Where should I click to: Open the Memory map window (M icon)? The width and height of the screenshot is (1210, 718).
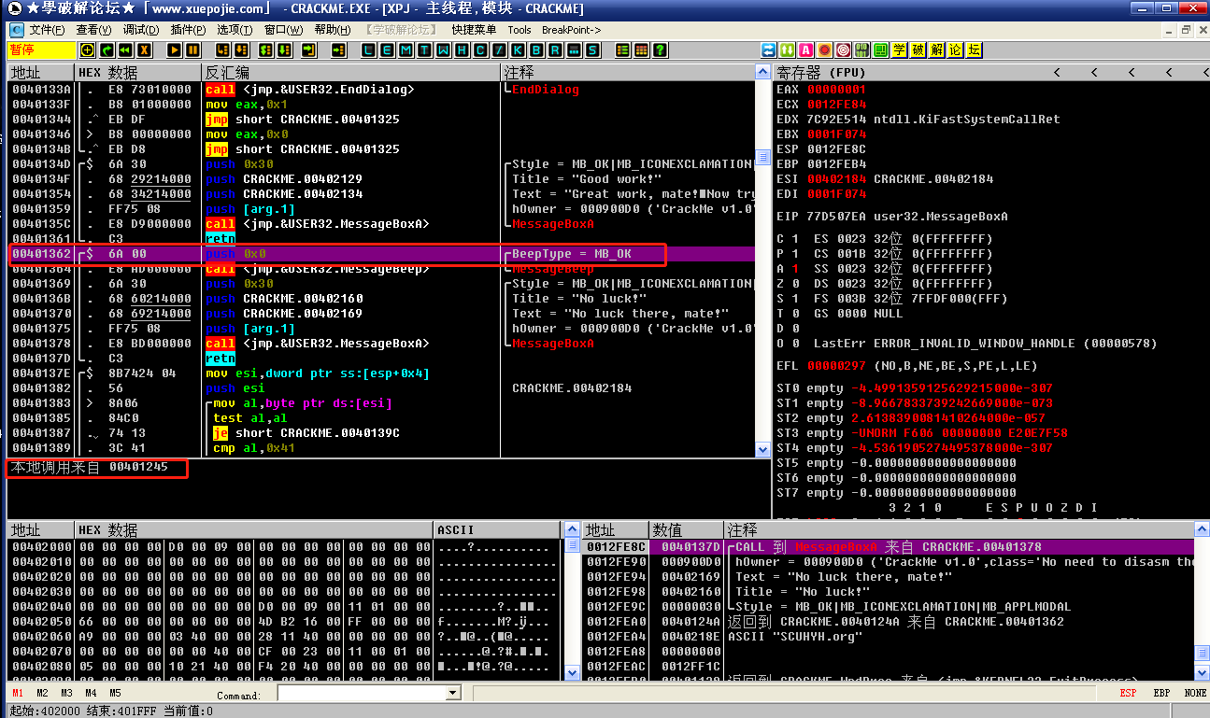(406, 49)
